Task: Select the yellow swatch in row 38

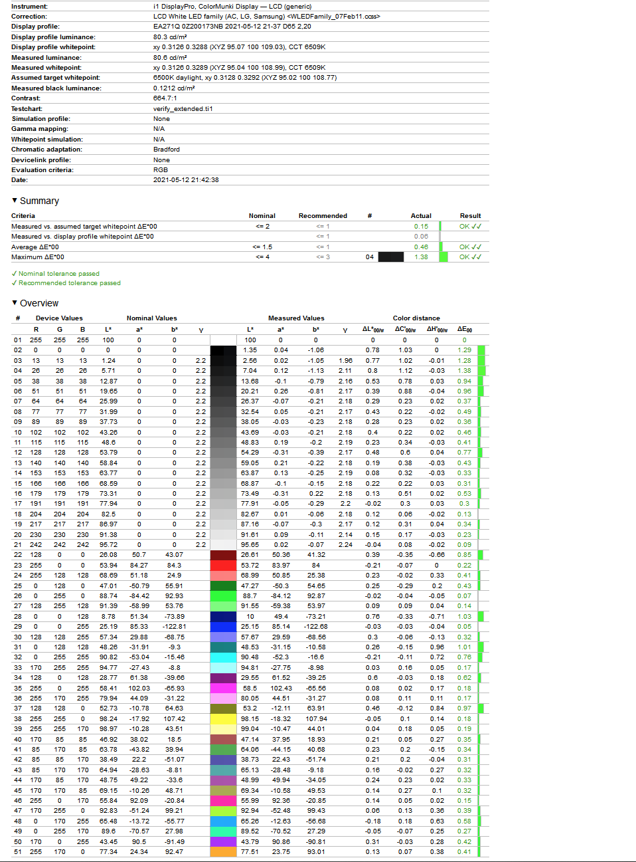Action: pyautogui.click(x=223, y=719)
